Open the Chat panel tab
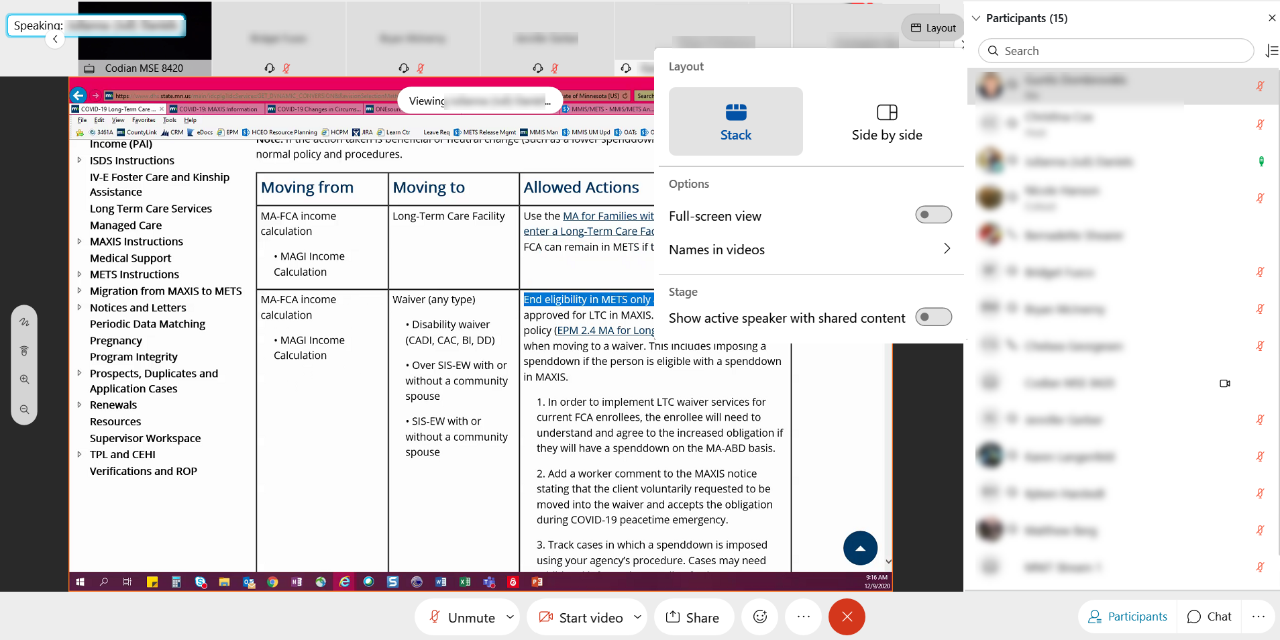The height and width of the screenshot is (640, 1280). click(1210, 617)
